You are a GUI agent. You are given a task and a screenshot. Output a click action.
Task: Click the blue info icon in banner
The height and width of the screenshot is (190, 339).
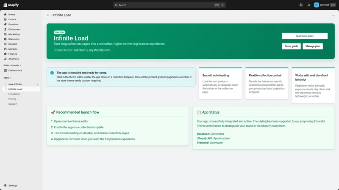click(52, 73)
